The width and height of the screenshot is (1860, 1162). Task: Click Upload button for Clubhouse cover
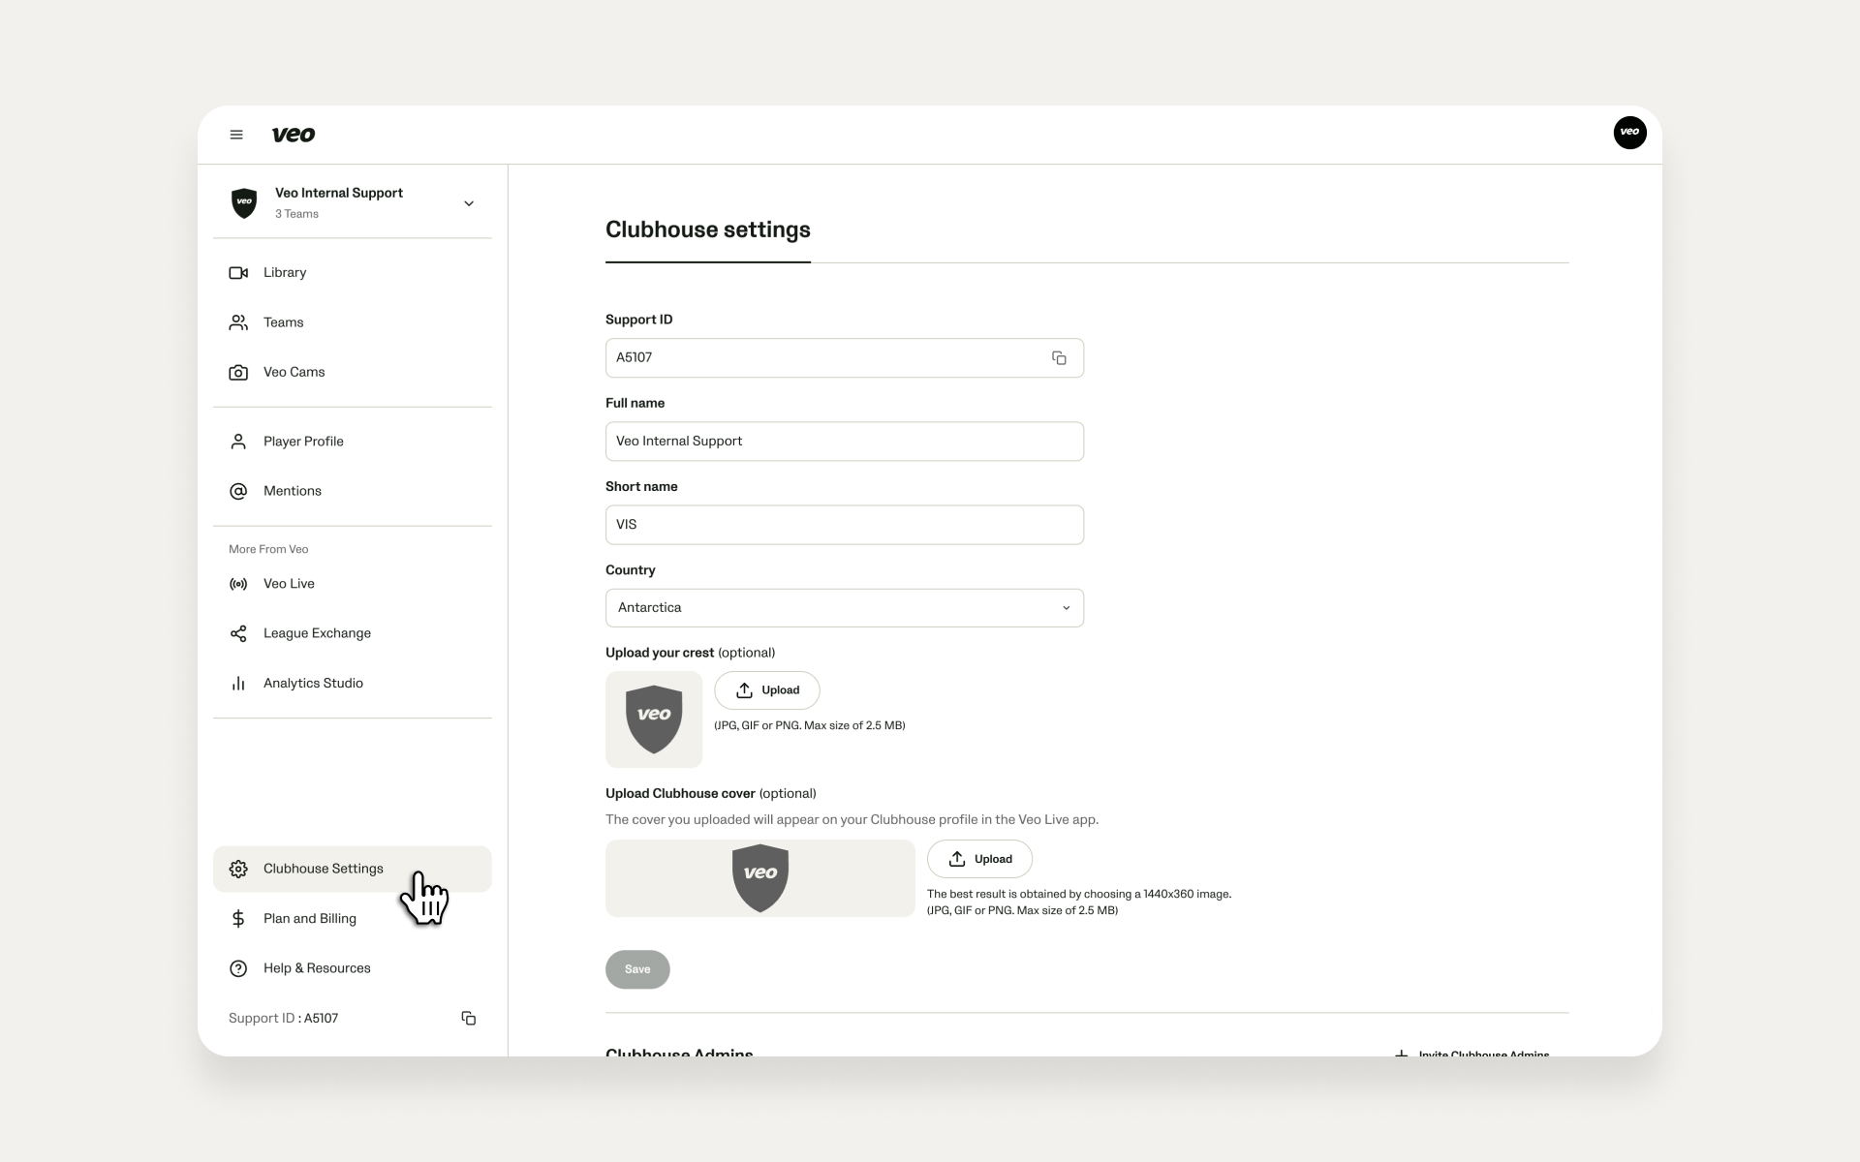(979, 859)
